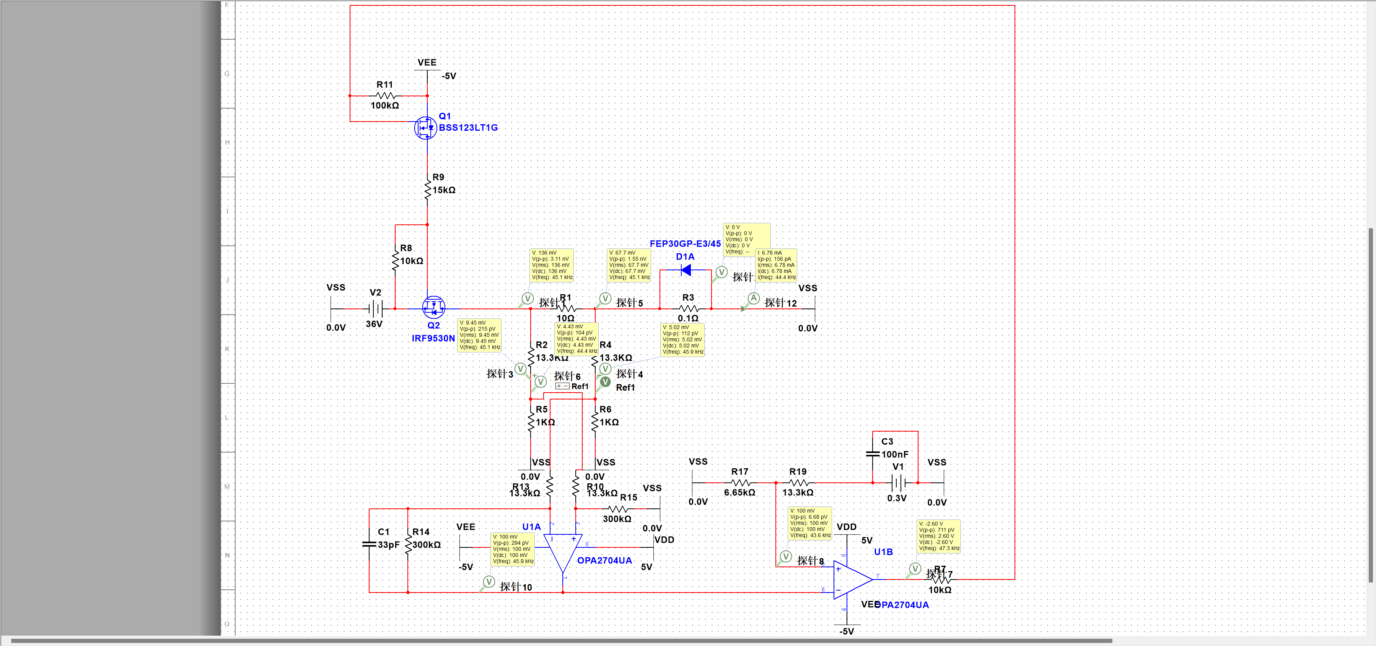The image size is (1376, 646).
Task: Click the 0 V probe readout box
Action: click(x=747, y=240)
